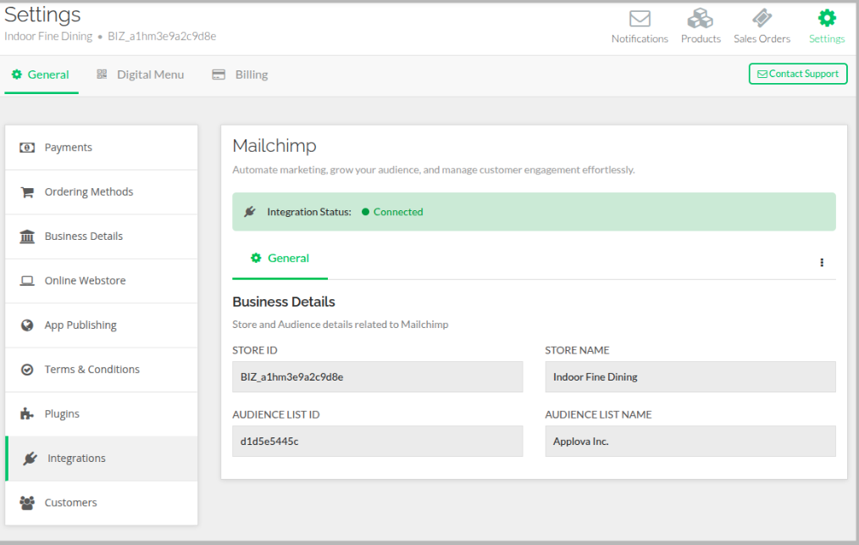Viewport: 859px width, 545px height.
Task: Click the Ordering Methods cart icon
Action: click(x=27, y=192)
